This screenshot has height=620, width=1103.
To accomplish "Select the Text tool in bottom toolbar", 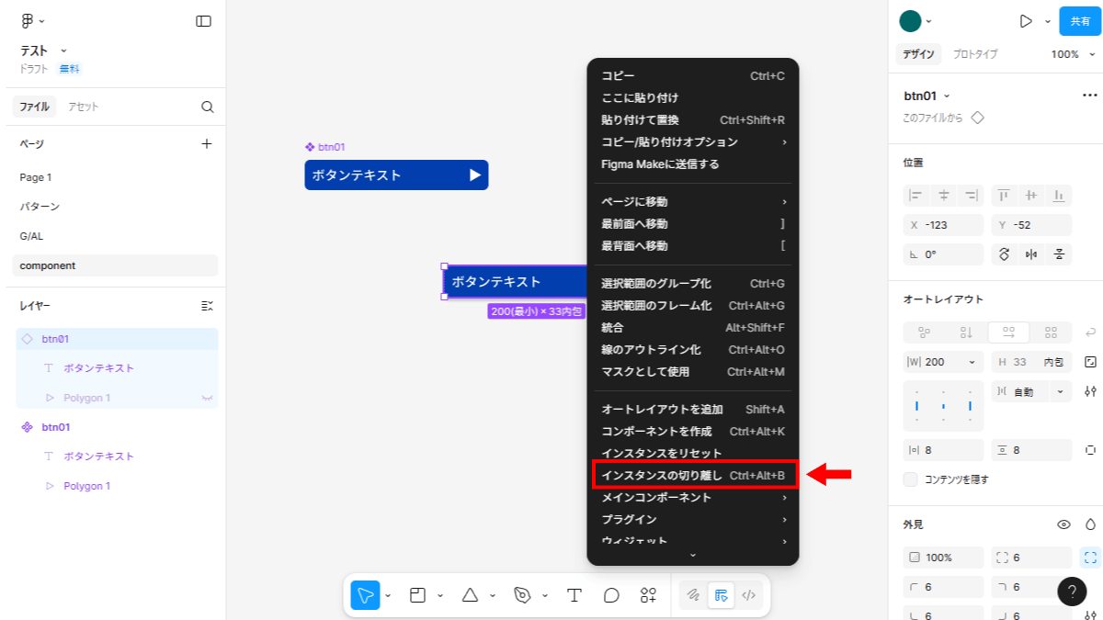I will click(x=574, y=595).
